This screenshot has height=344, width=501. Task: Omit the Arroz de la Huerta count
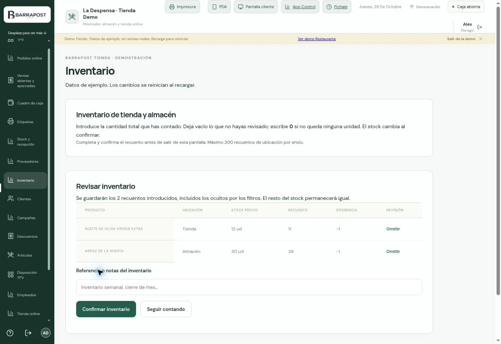coord(393,251)
